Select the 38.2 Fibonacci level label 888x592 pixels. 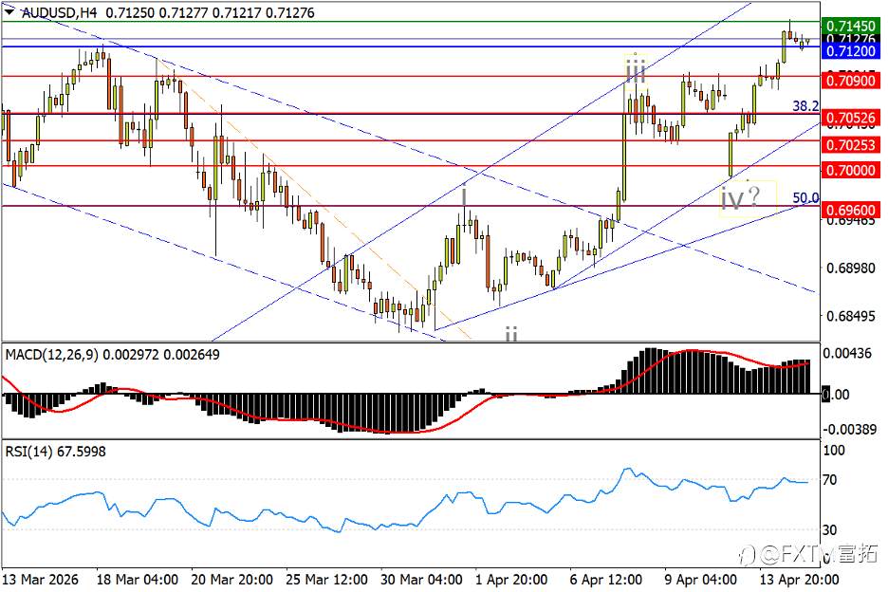[805, 106]
